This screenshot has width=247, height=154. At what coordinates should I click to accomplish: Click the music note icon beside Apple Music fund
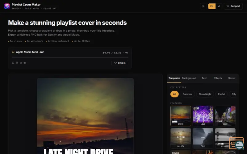(13, 52)
